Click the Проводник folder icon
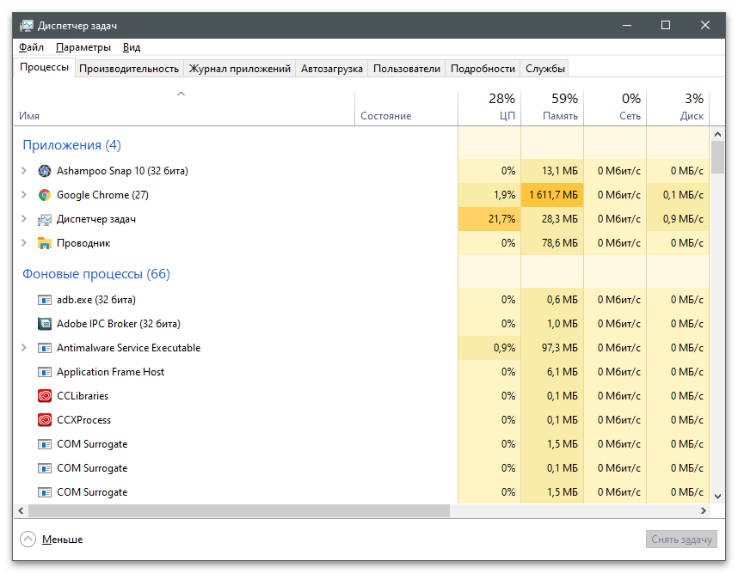The width and height of the screenshot is (738, 573). [45, 243]
